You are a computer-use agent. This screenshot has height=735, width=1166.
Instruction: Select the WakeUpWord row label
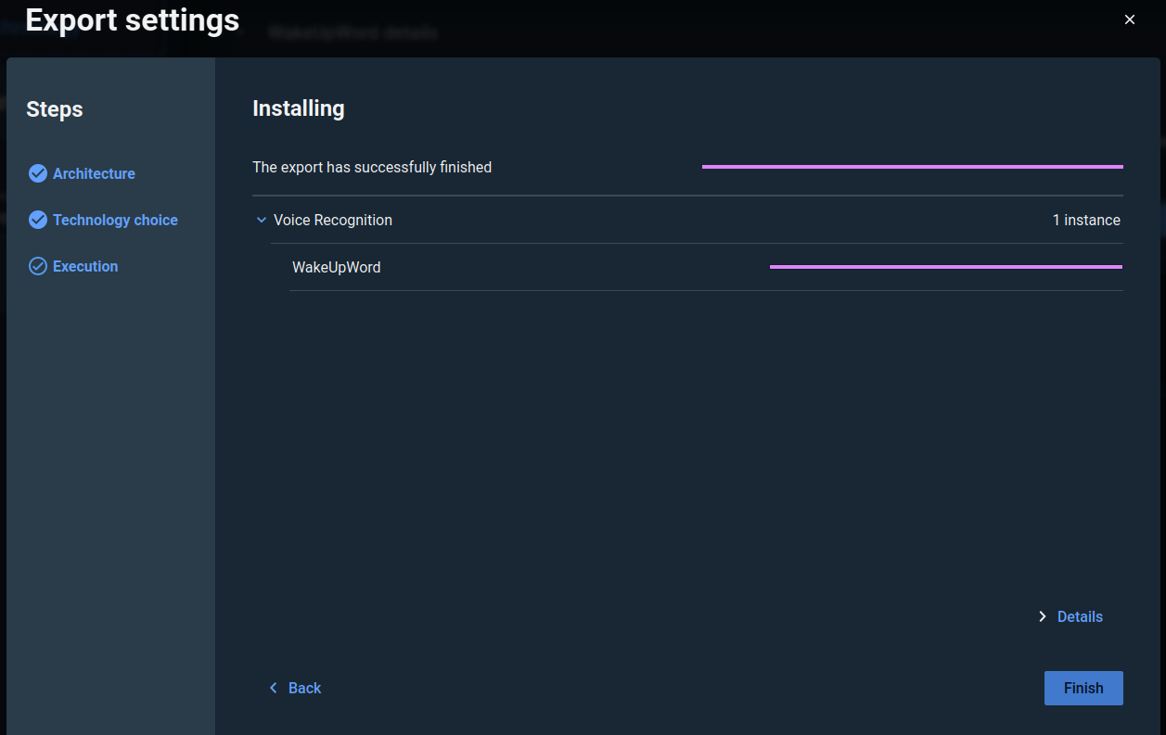336,267
